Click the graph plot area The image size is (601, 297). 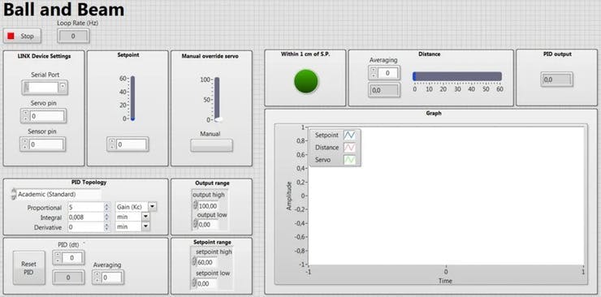(446, 196)
